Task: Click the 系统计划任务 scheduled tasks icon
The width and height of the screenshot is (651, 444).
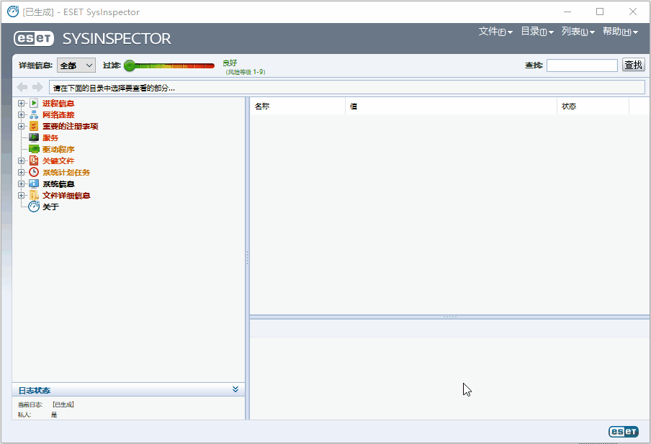Action: tap(34, 172)
